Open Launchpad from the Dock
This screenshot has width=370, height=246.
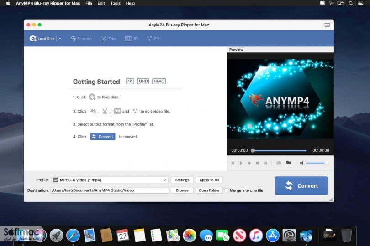[56, 235]
